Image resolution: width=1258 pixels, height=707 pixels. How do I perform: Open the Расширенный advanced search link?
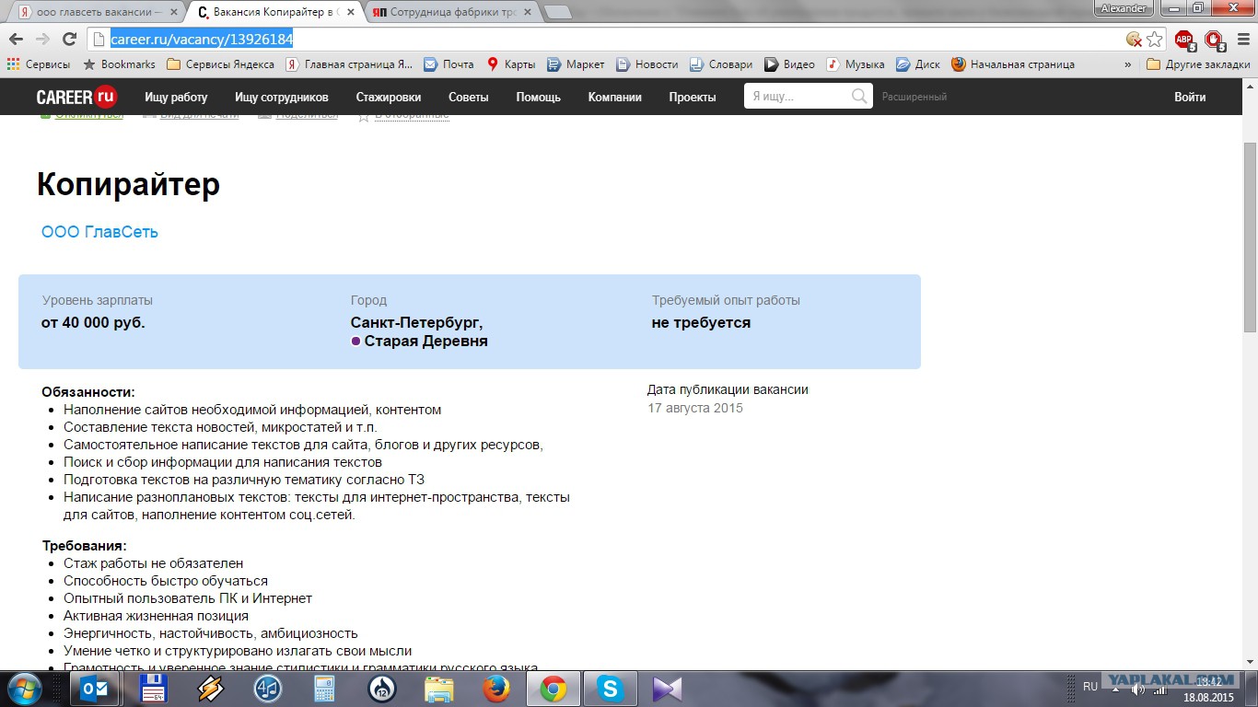[914, 97]
